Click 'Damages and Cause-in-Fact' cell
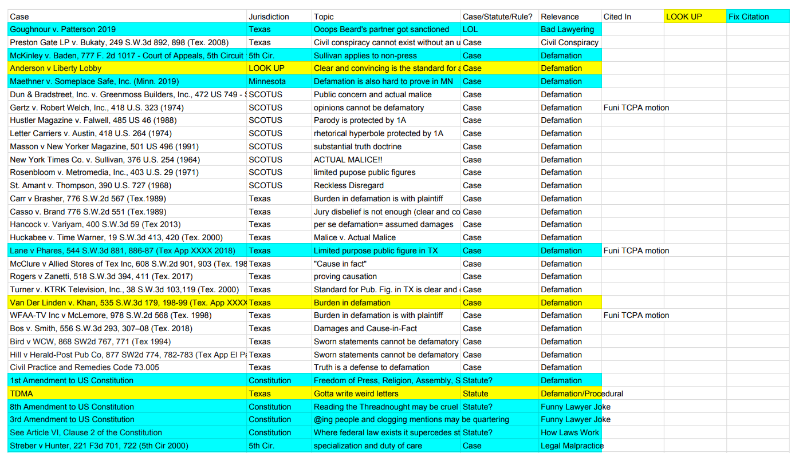 [386, 328]
